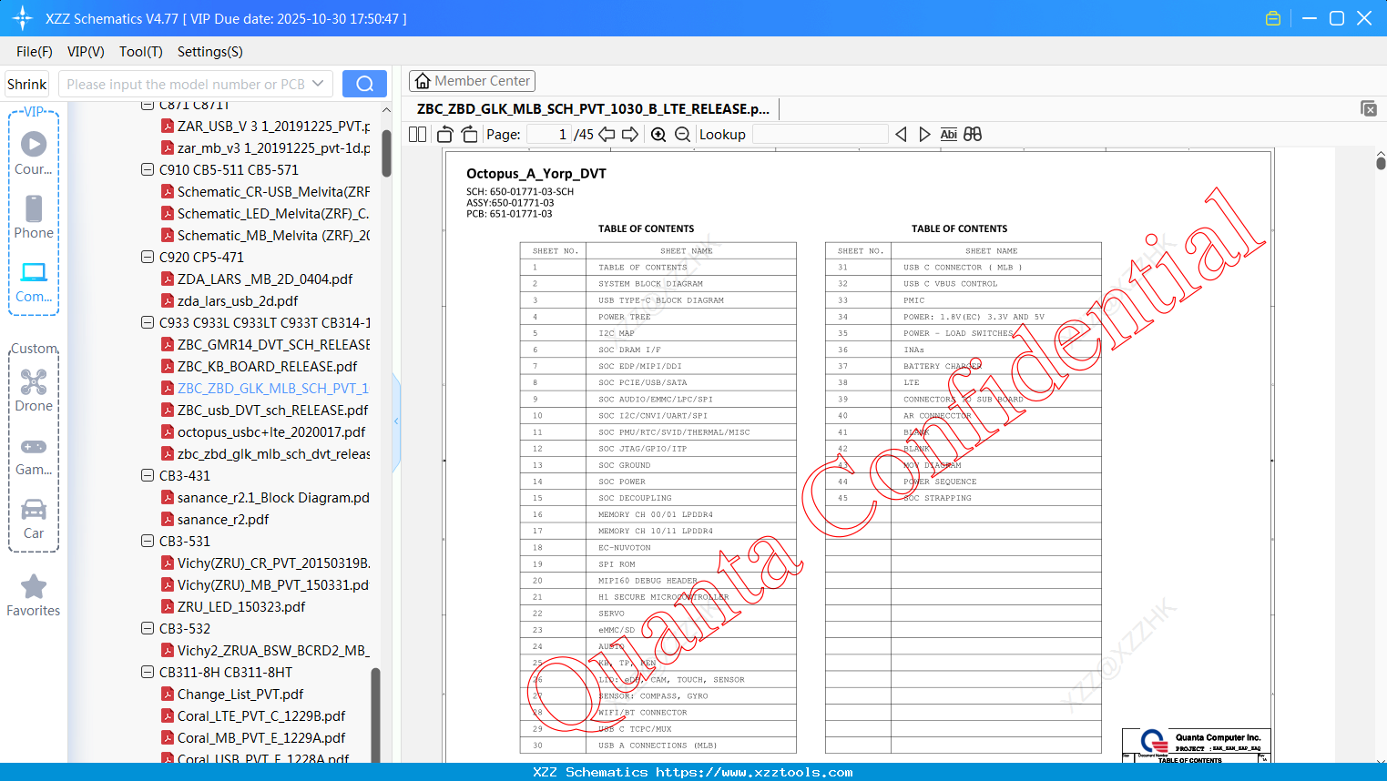Click the Shrink button
The width and height of the screenshot is (1387, 781).
[x=27, y=84]
